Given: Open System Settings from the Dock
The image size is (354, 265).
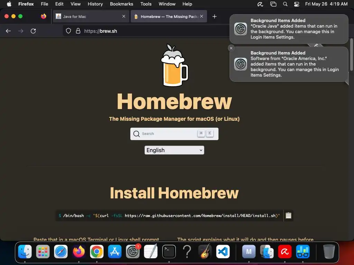Looking at the screenshot, I should click(x=133, y=252).
